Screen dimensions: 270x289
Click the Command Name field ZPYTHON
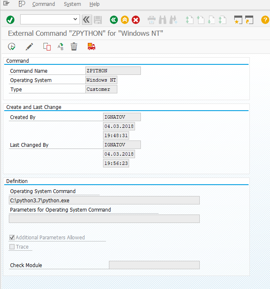point(113,71)
